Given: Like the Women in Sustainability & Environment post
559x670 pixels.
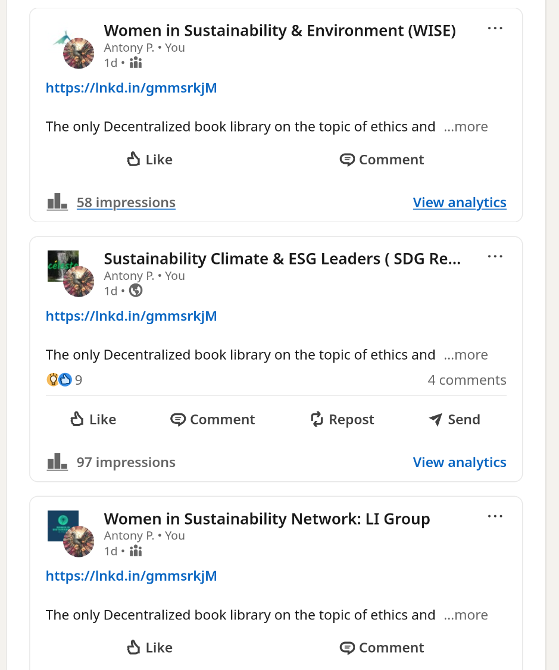Looking at the screenshot, I should coord(150,160).
